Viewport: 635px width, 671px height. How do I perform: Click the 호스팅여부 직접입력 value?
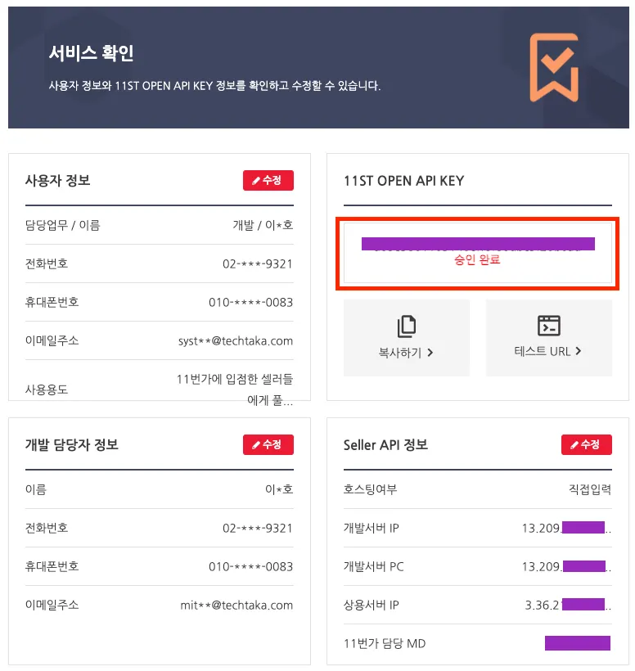point(589,489)
